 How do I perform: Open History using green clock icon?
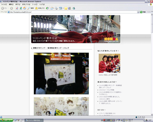point(47,8)
